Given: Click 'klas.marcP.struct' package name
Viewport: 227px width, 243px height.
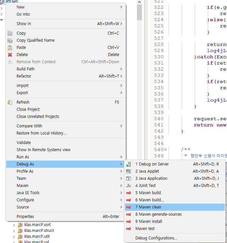Looking at the screenshot, I should click(39, 231).
